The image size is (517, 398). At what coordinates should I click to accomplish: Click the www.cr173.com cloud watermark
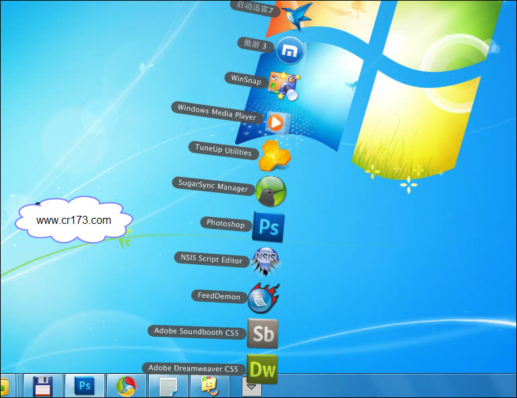click(x=74, y=220)
